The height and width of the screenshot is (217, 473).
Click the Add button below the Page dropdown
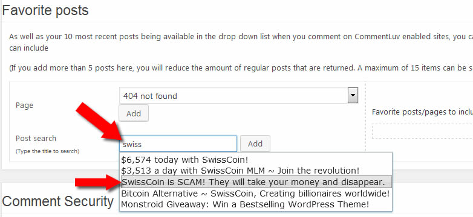click(134, 113)
